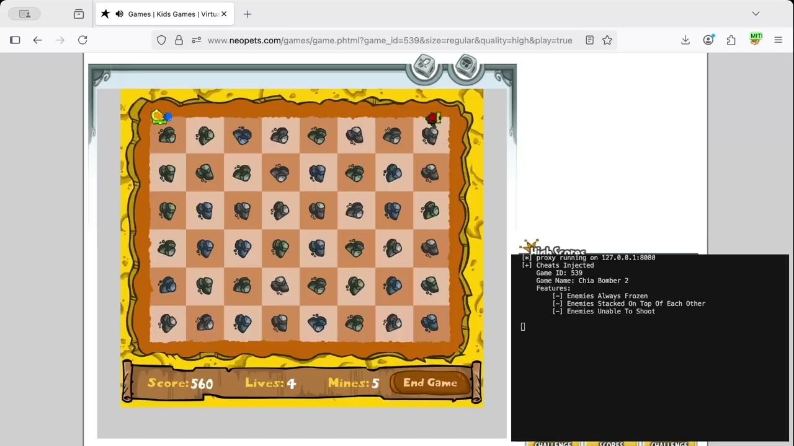
Task: Click the private profile pill icon in the tab bar
Action: click(x=25, y=14)
